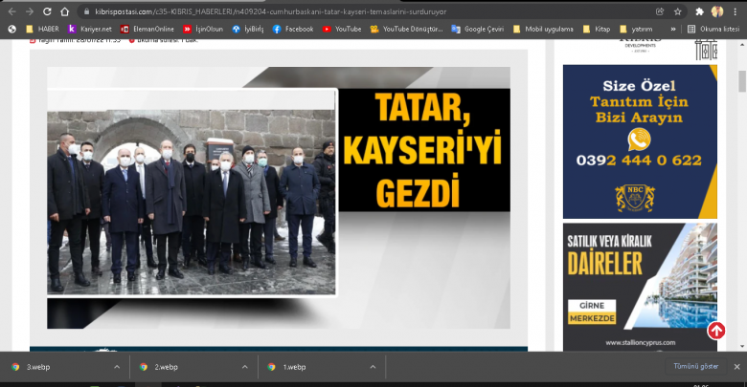This screenshot has height=387, width=747.
Task: Expand options for 3.webp download
Action: coord(117,366)
